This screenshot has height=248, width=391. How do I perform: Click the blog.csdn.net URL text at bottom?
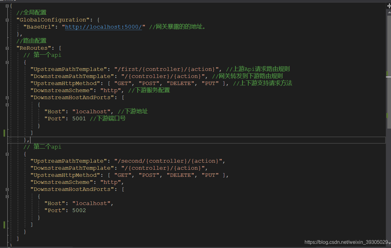pos(346,242)
